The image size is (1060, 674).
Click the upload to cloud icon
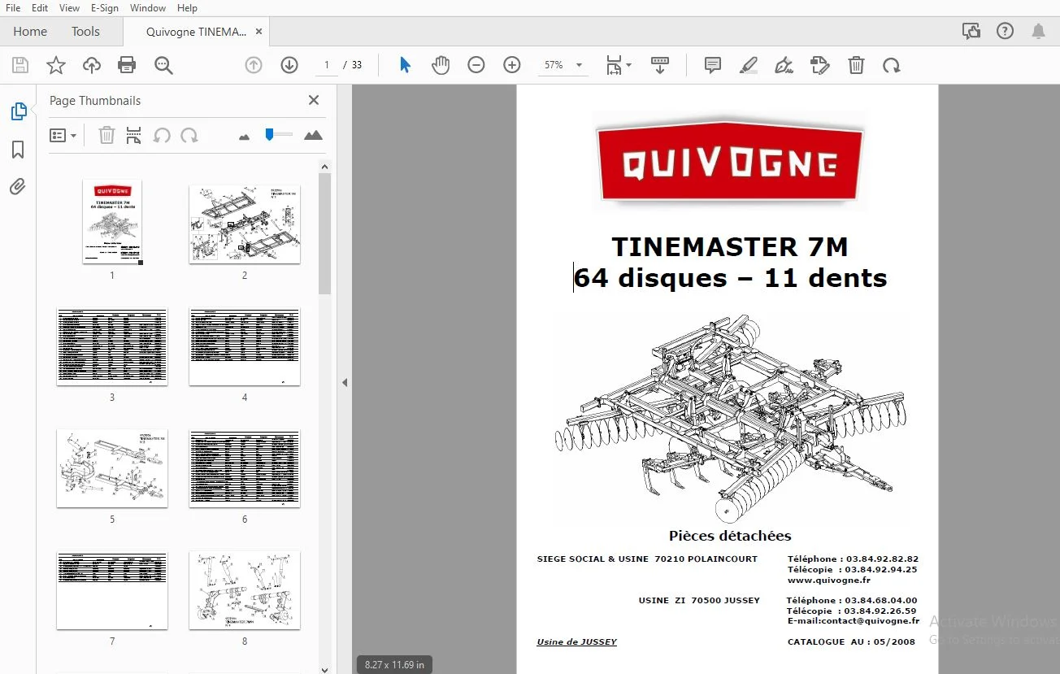pos(92,66)
